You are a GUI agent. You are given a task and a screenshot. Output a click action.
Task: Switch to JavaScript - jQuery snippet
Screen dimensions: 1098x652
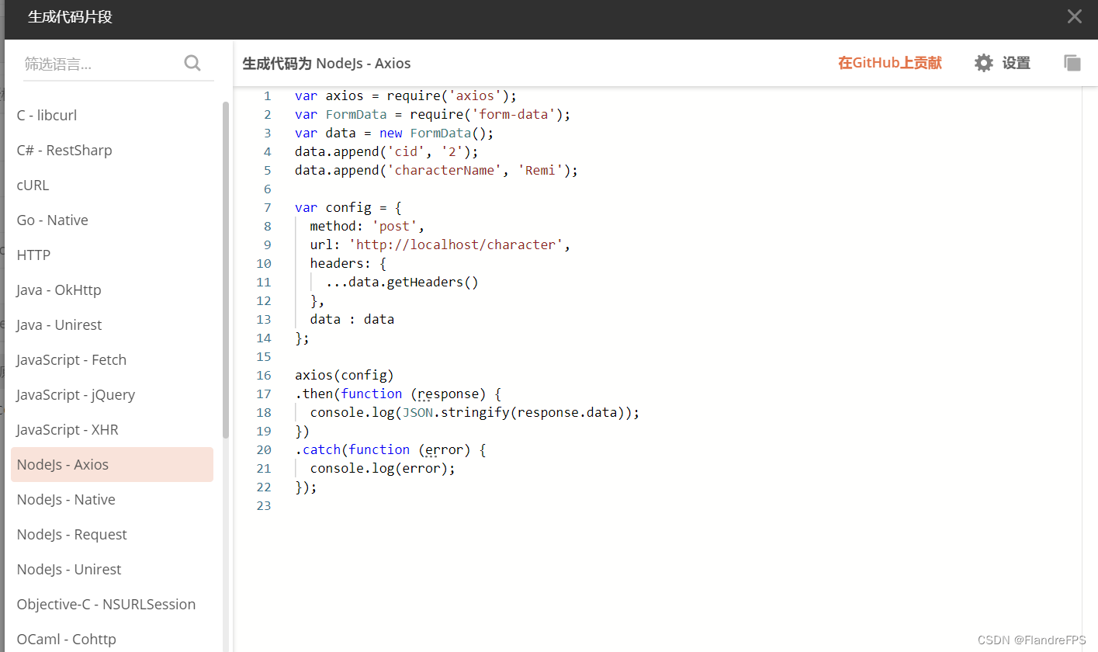click(x=76, y=394)
